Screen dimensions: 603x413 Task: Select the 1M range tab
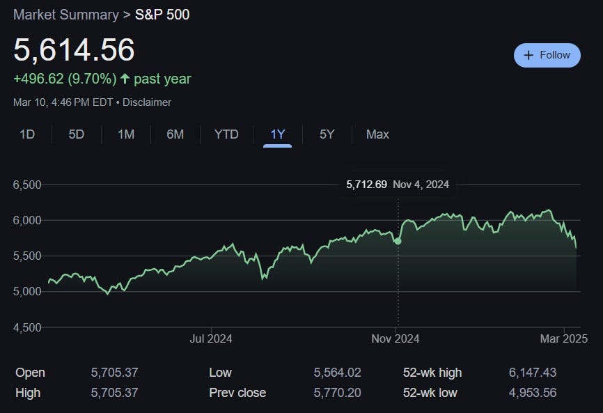pos(126,134)
